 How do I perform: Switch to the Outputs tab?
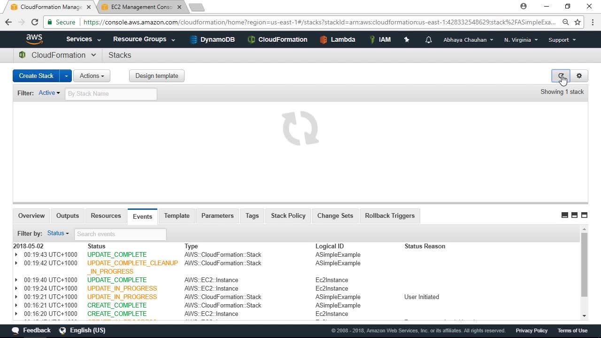click(68, 215)
